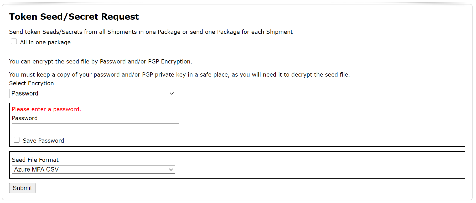Viewport: 476px width, 203px height.
Task: Open the Select Encryption dropdown showing Password
Action: (x=92, y=94)
